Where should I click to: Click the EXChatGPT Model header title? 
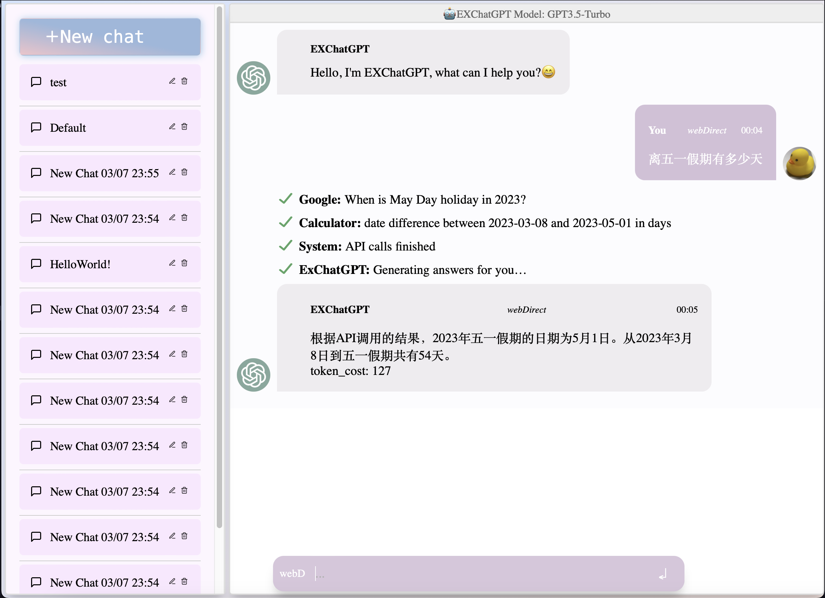click(527, 14)
